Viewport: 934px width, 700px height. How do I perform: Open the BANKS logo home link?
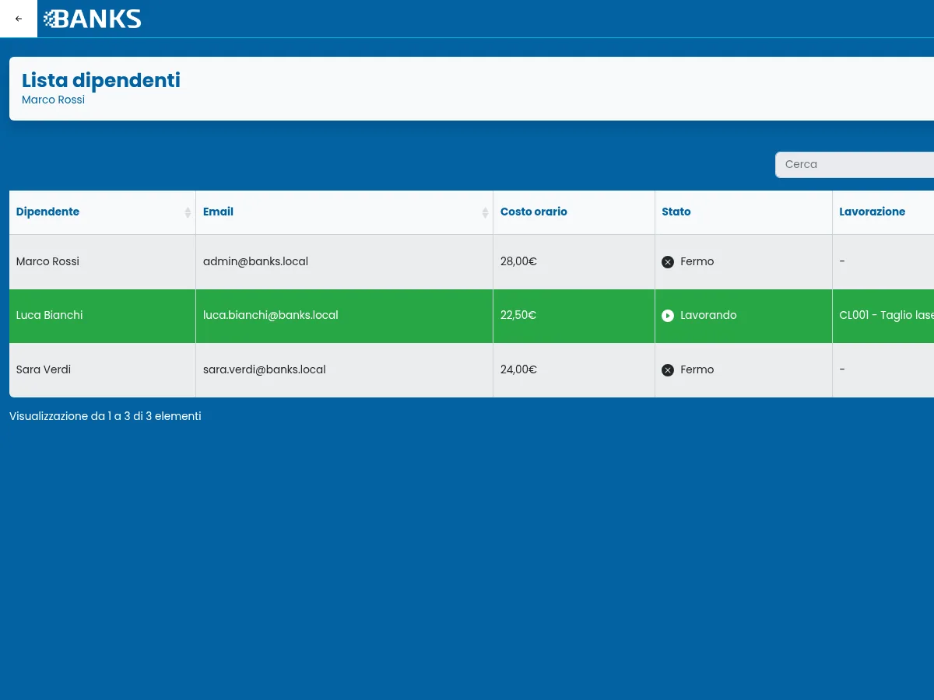(93, 19)
